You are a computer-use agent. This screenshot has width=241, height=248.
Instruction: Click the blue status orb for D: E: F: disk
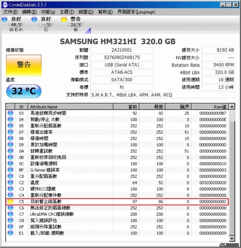coord(5,19)
